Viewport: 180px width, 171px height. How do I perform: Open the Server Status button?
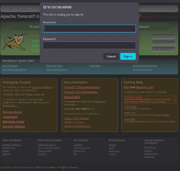163,36
